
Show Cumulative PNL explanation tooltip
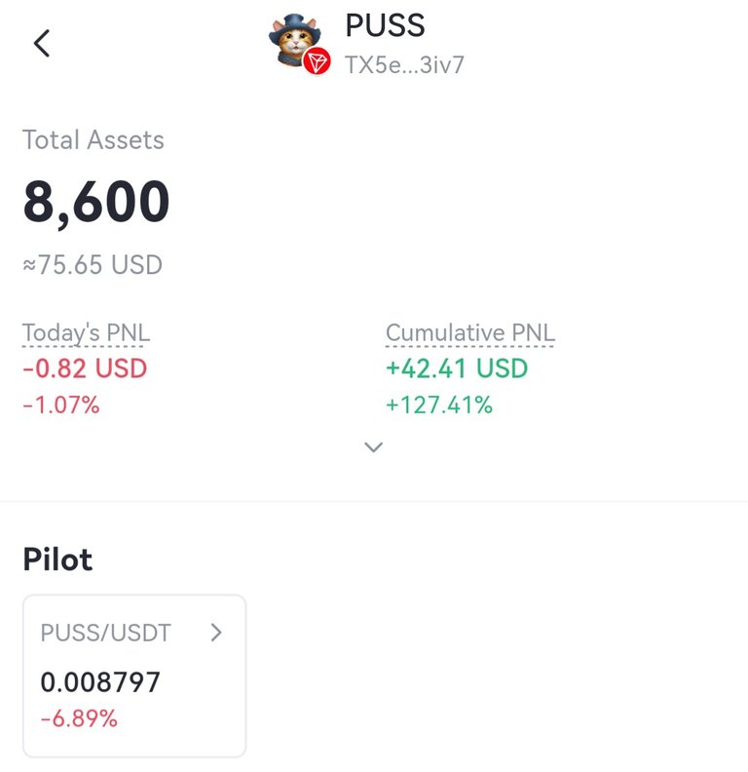(470, 332)
